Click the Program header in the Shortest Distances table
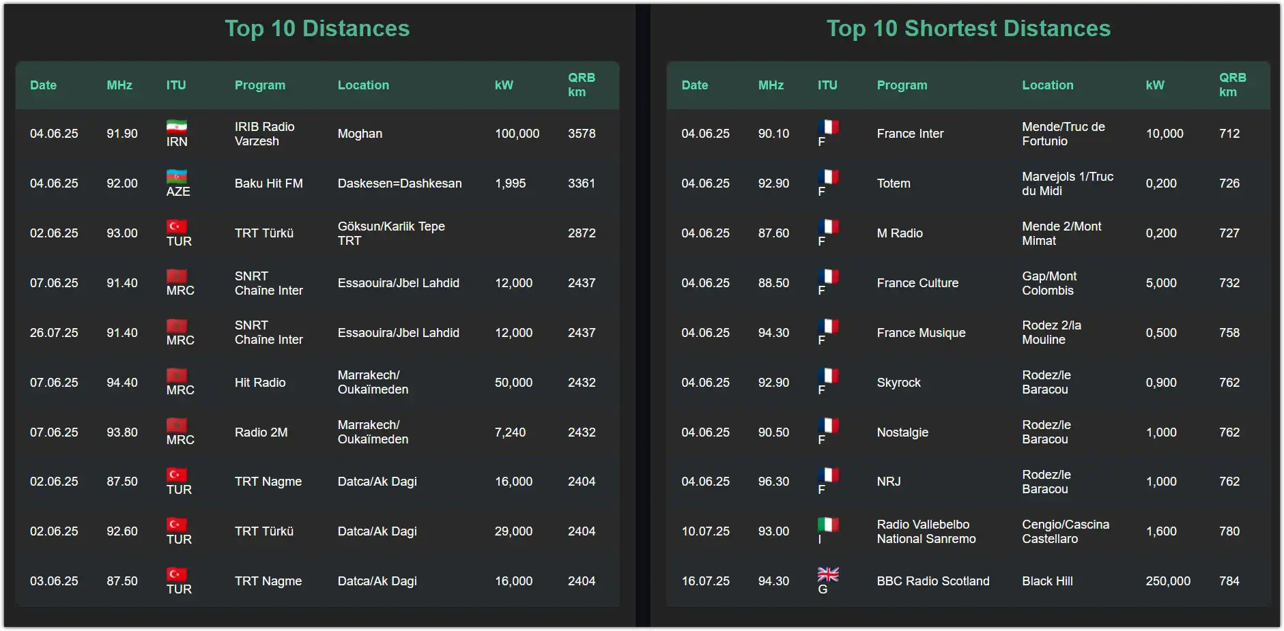This screenshot has height=631, width=1284. click(x=902, y=85)
